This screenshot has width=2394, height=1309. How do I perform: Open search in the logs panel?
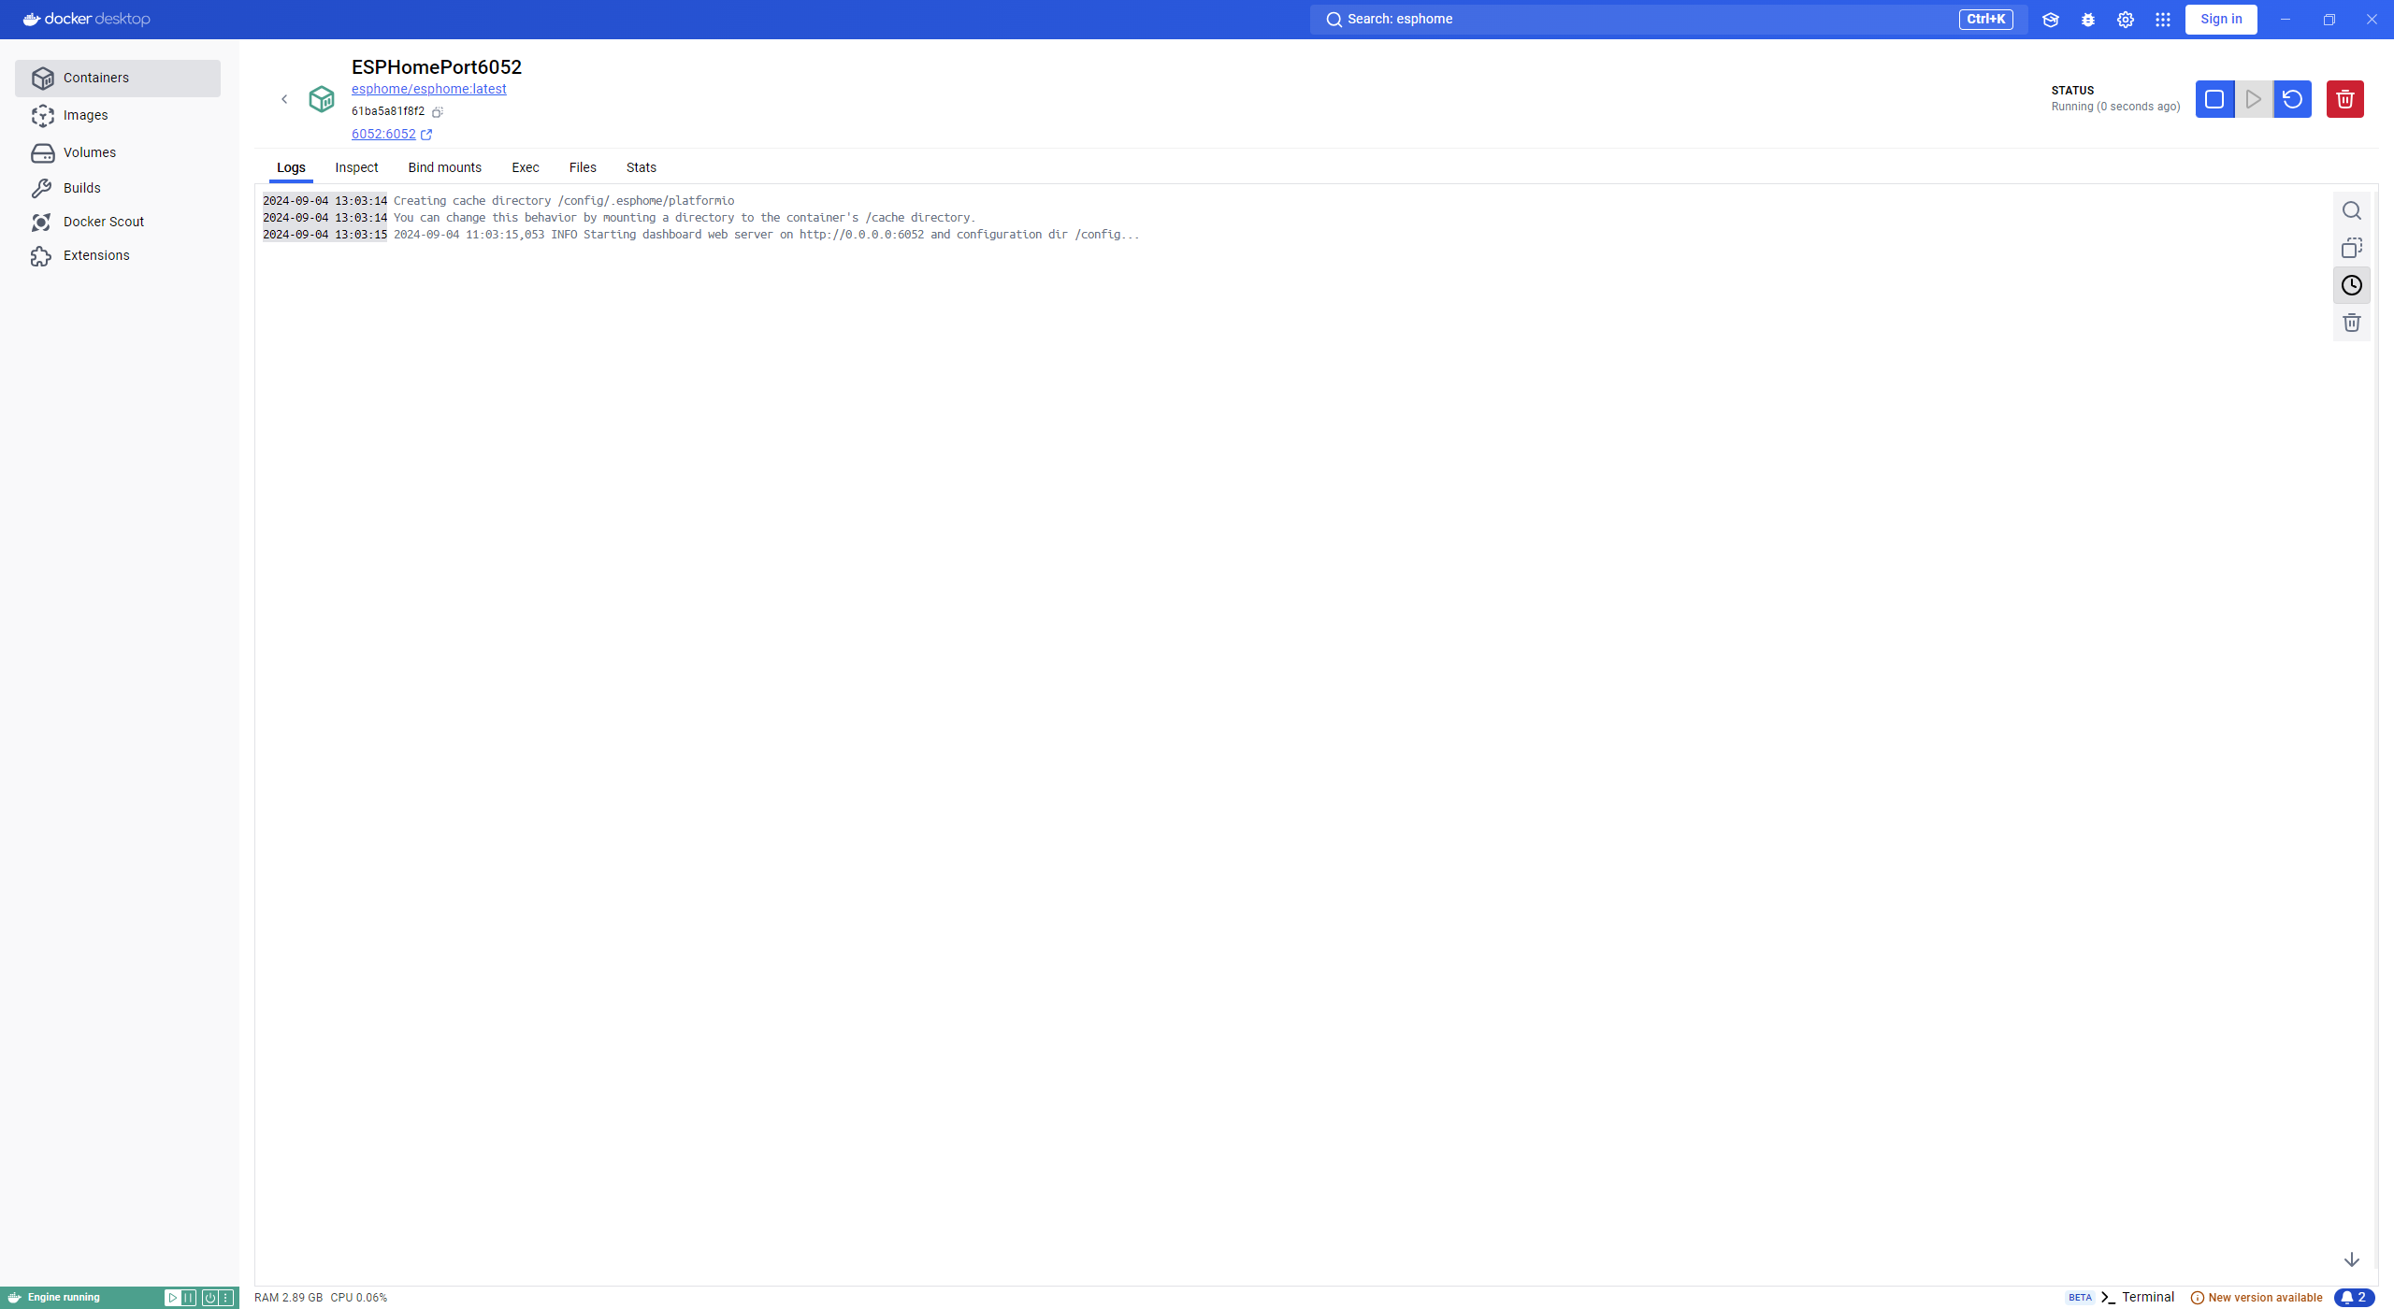point(2352,210)
